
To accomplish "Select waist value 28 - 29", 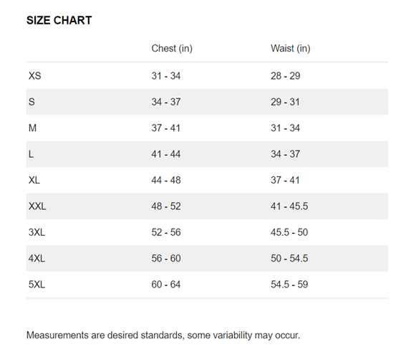I will pyautogui.click(x=286, y=76).
